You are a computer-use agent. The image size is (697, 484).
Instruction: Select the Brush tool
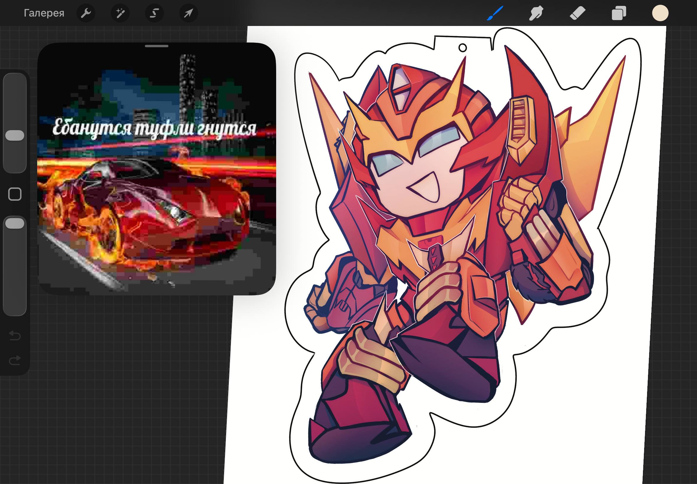pyautogui.click(x=495, y=13)
